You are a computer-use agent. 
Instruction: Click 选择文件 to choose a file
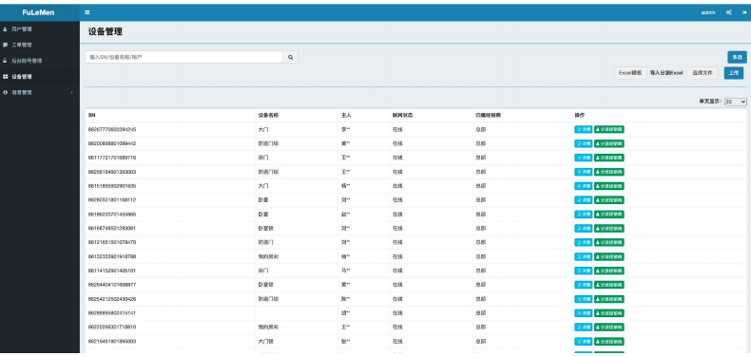click(x=703, y=73)
